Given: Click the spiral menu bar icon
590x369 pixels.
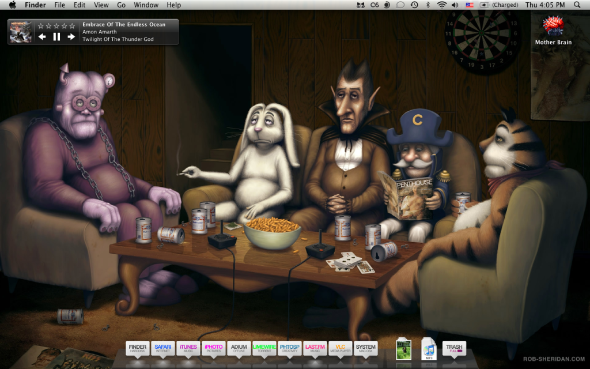Looking at the screenshot, I should pos(387,5).
